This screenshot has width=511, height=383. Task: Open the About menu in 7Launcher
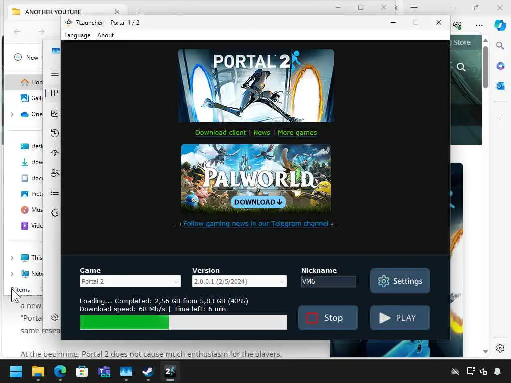click(105, 35)
